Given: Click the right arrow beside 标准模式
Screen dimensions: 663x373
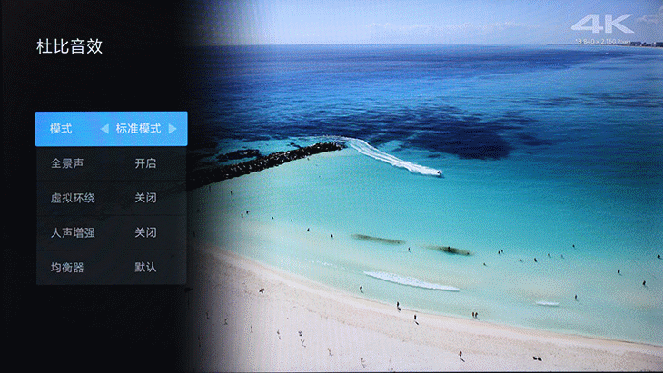Looking at the screenshot, I should coord(173,129).
